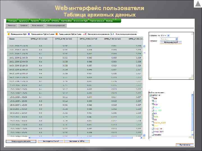This screenshot has width=202, height=151.
Task: Uncheck the CO component checkbox
Action: pyautogui.click(x=153, y=101)
